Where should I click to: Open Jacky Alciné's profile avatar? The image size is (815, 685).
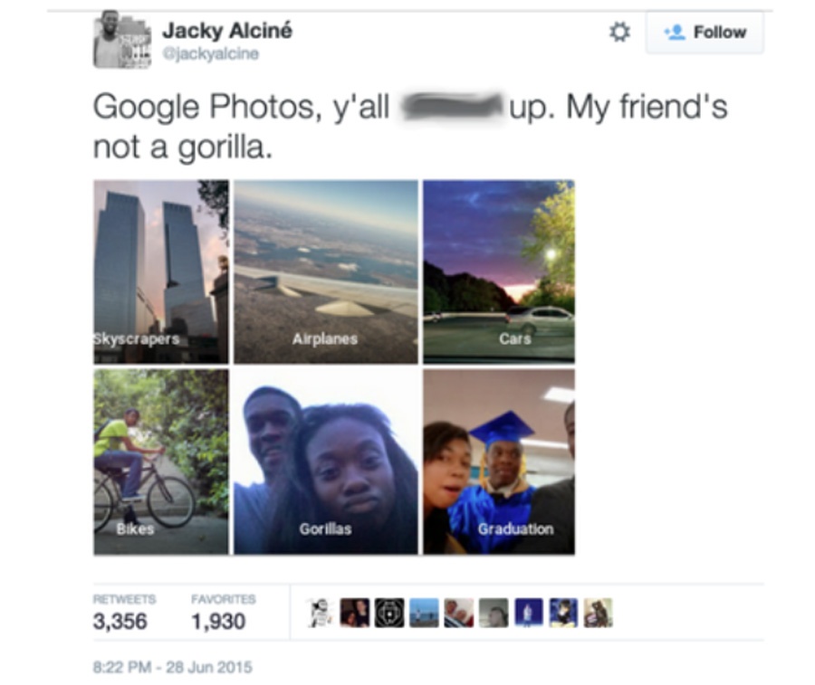click(122, 40)
